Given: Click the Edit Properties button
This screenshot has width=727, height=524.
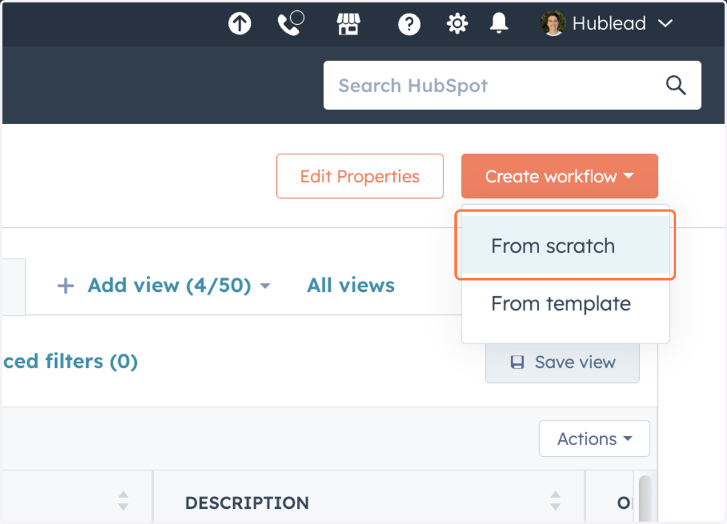Looking at the screenshot, I should pos(360,176).
